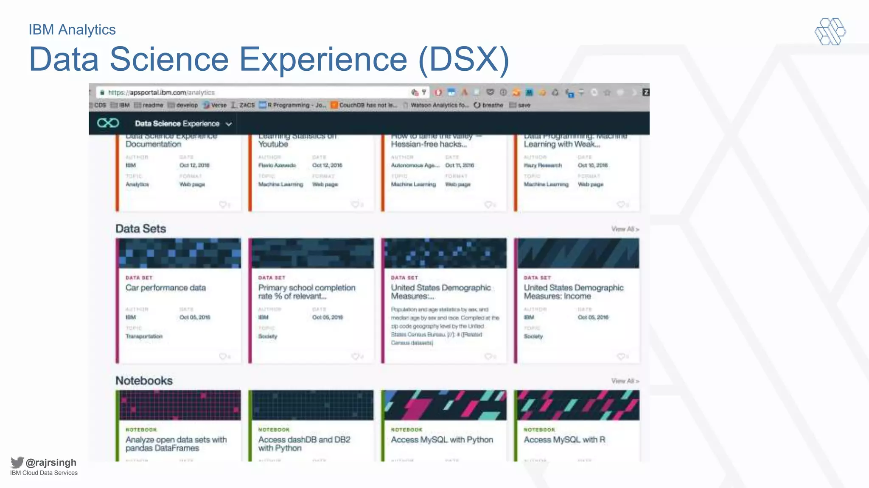Click the Access MySQL with R thumbnail
The height and width of the screenshot is (488, 869).
click(x=577, y=405)
